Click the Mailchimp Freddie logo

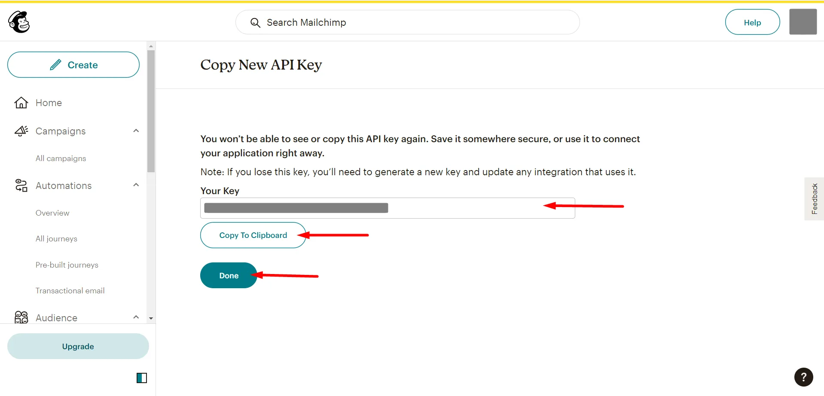19,22
